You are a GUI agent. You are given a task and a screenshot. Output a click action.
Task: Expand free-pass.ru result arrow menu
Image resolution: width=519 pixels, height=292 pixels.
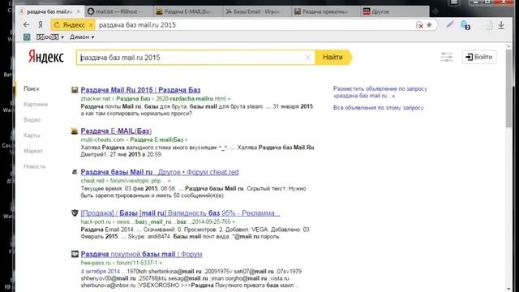pyautogui.click(x=161, y=263)
